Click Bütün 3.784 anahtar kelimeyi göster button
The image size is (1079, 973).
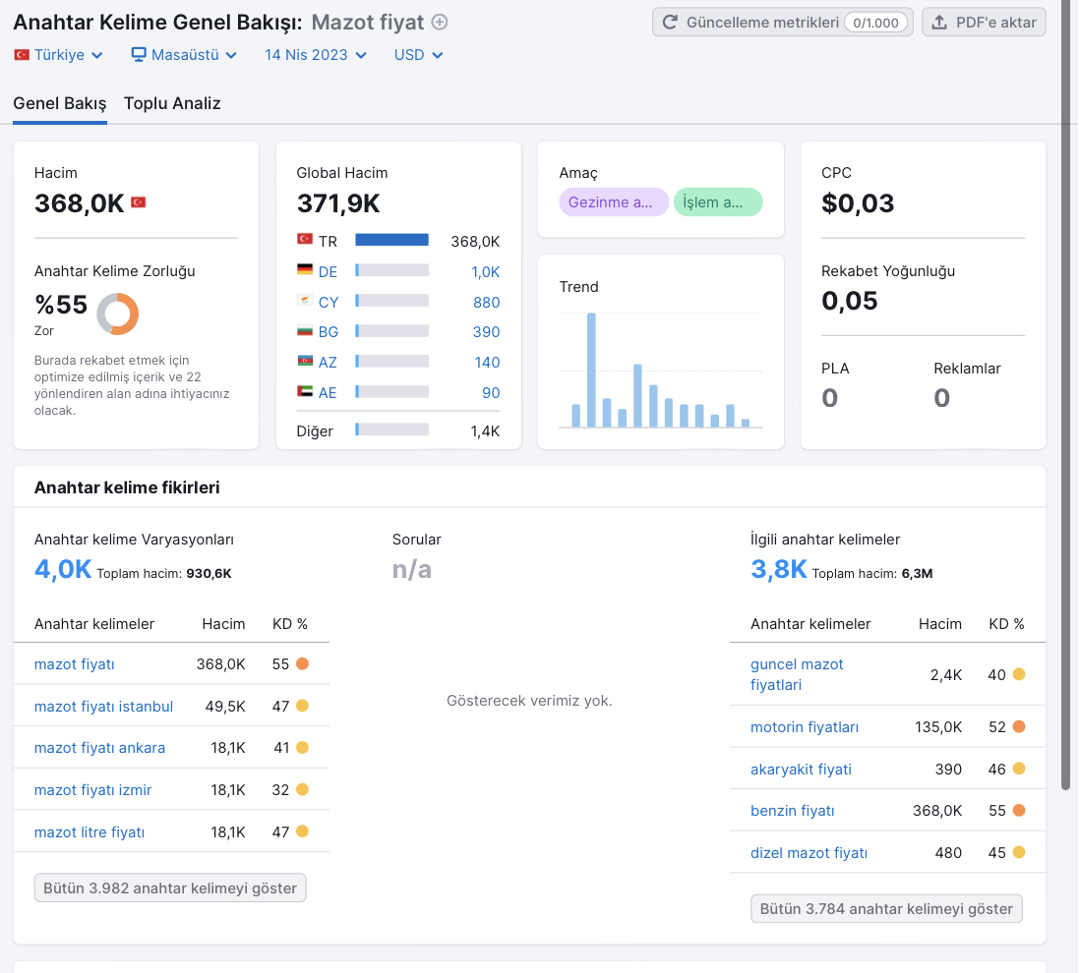point(886,908)
